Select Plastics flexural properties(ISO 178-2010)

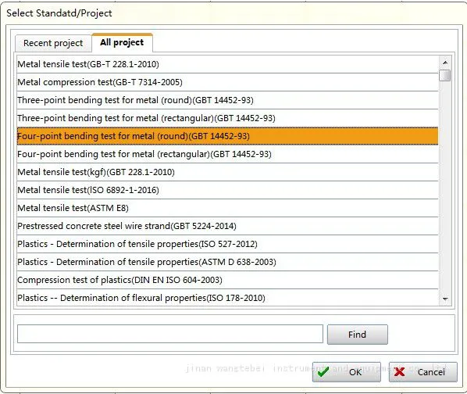click(227, 298)
